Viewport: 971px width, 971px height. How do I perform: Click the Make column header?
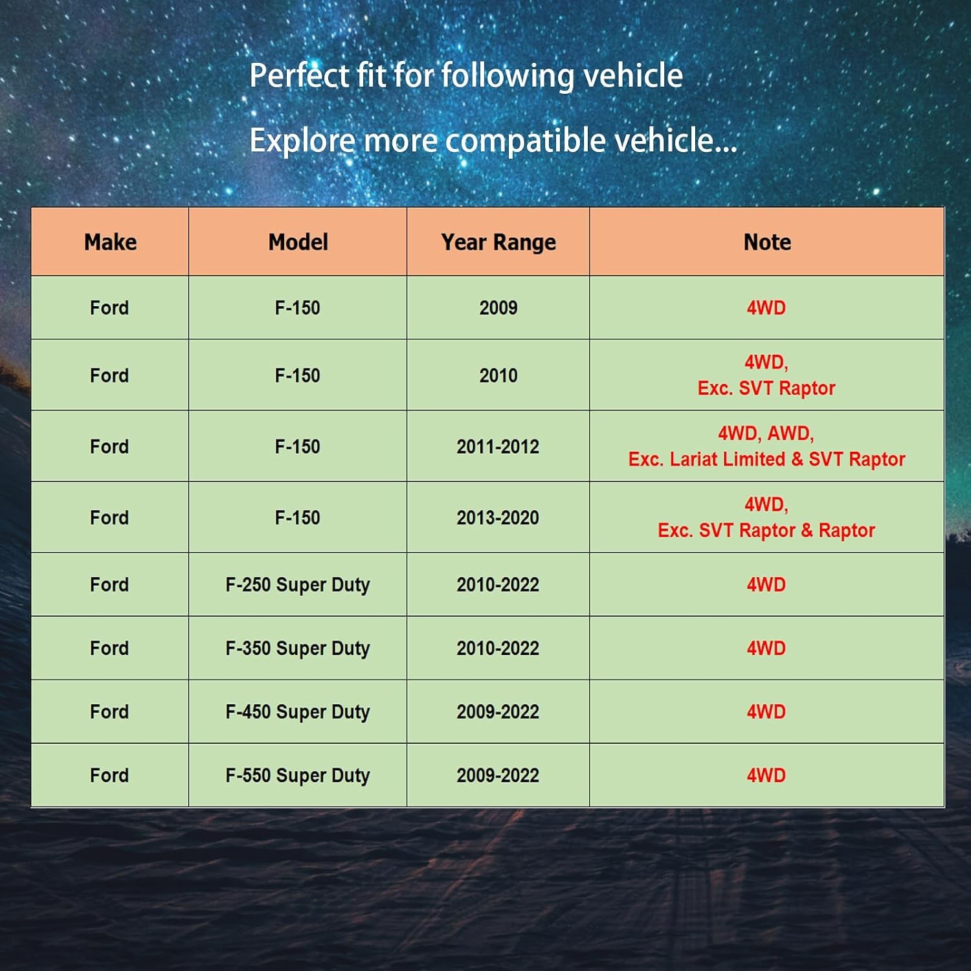pyautogui.click(x=110, y=242)
